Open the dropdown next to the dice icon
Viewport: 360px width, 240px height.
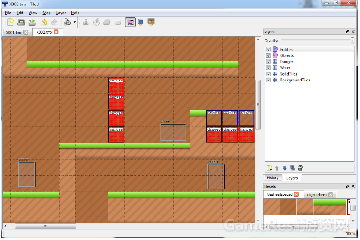74,22
